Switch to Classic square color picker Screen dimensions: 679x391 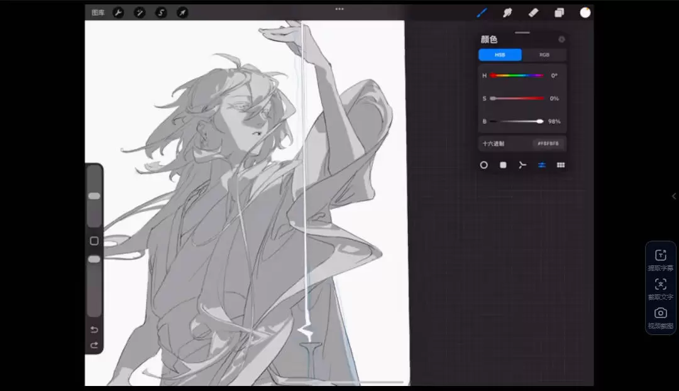pyautogui.click(x=503, y=165)
